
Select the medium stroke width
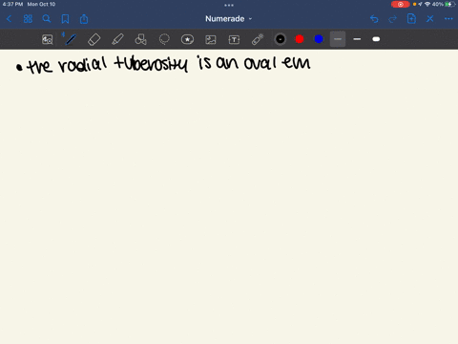[357, 39]
